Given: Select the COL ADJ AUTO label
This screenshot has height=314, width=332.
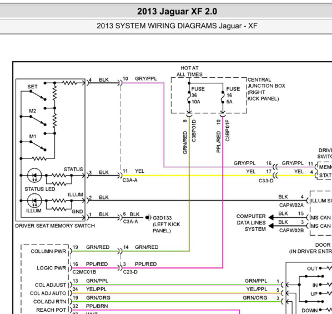Looking at the screenshot, I should [x=48, y=293].
